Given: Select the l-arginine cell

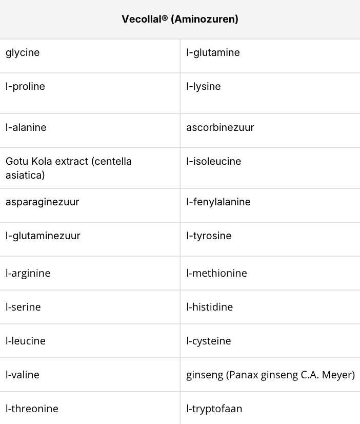Looking at the screenshot, I should 28,273.
